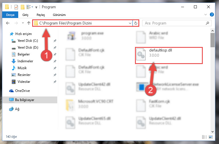Click the Back navigation arrow
This screenshot has height=144, width=219.
pos(8,23)
